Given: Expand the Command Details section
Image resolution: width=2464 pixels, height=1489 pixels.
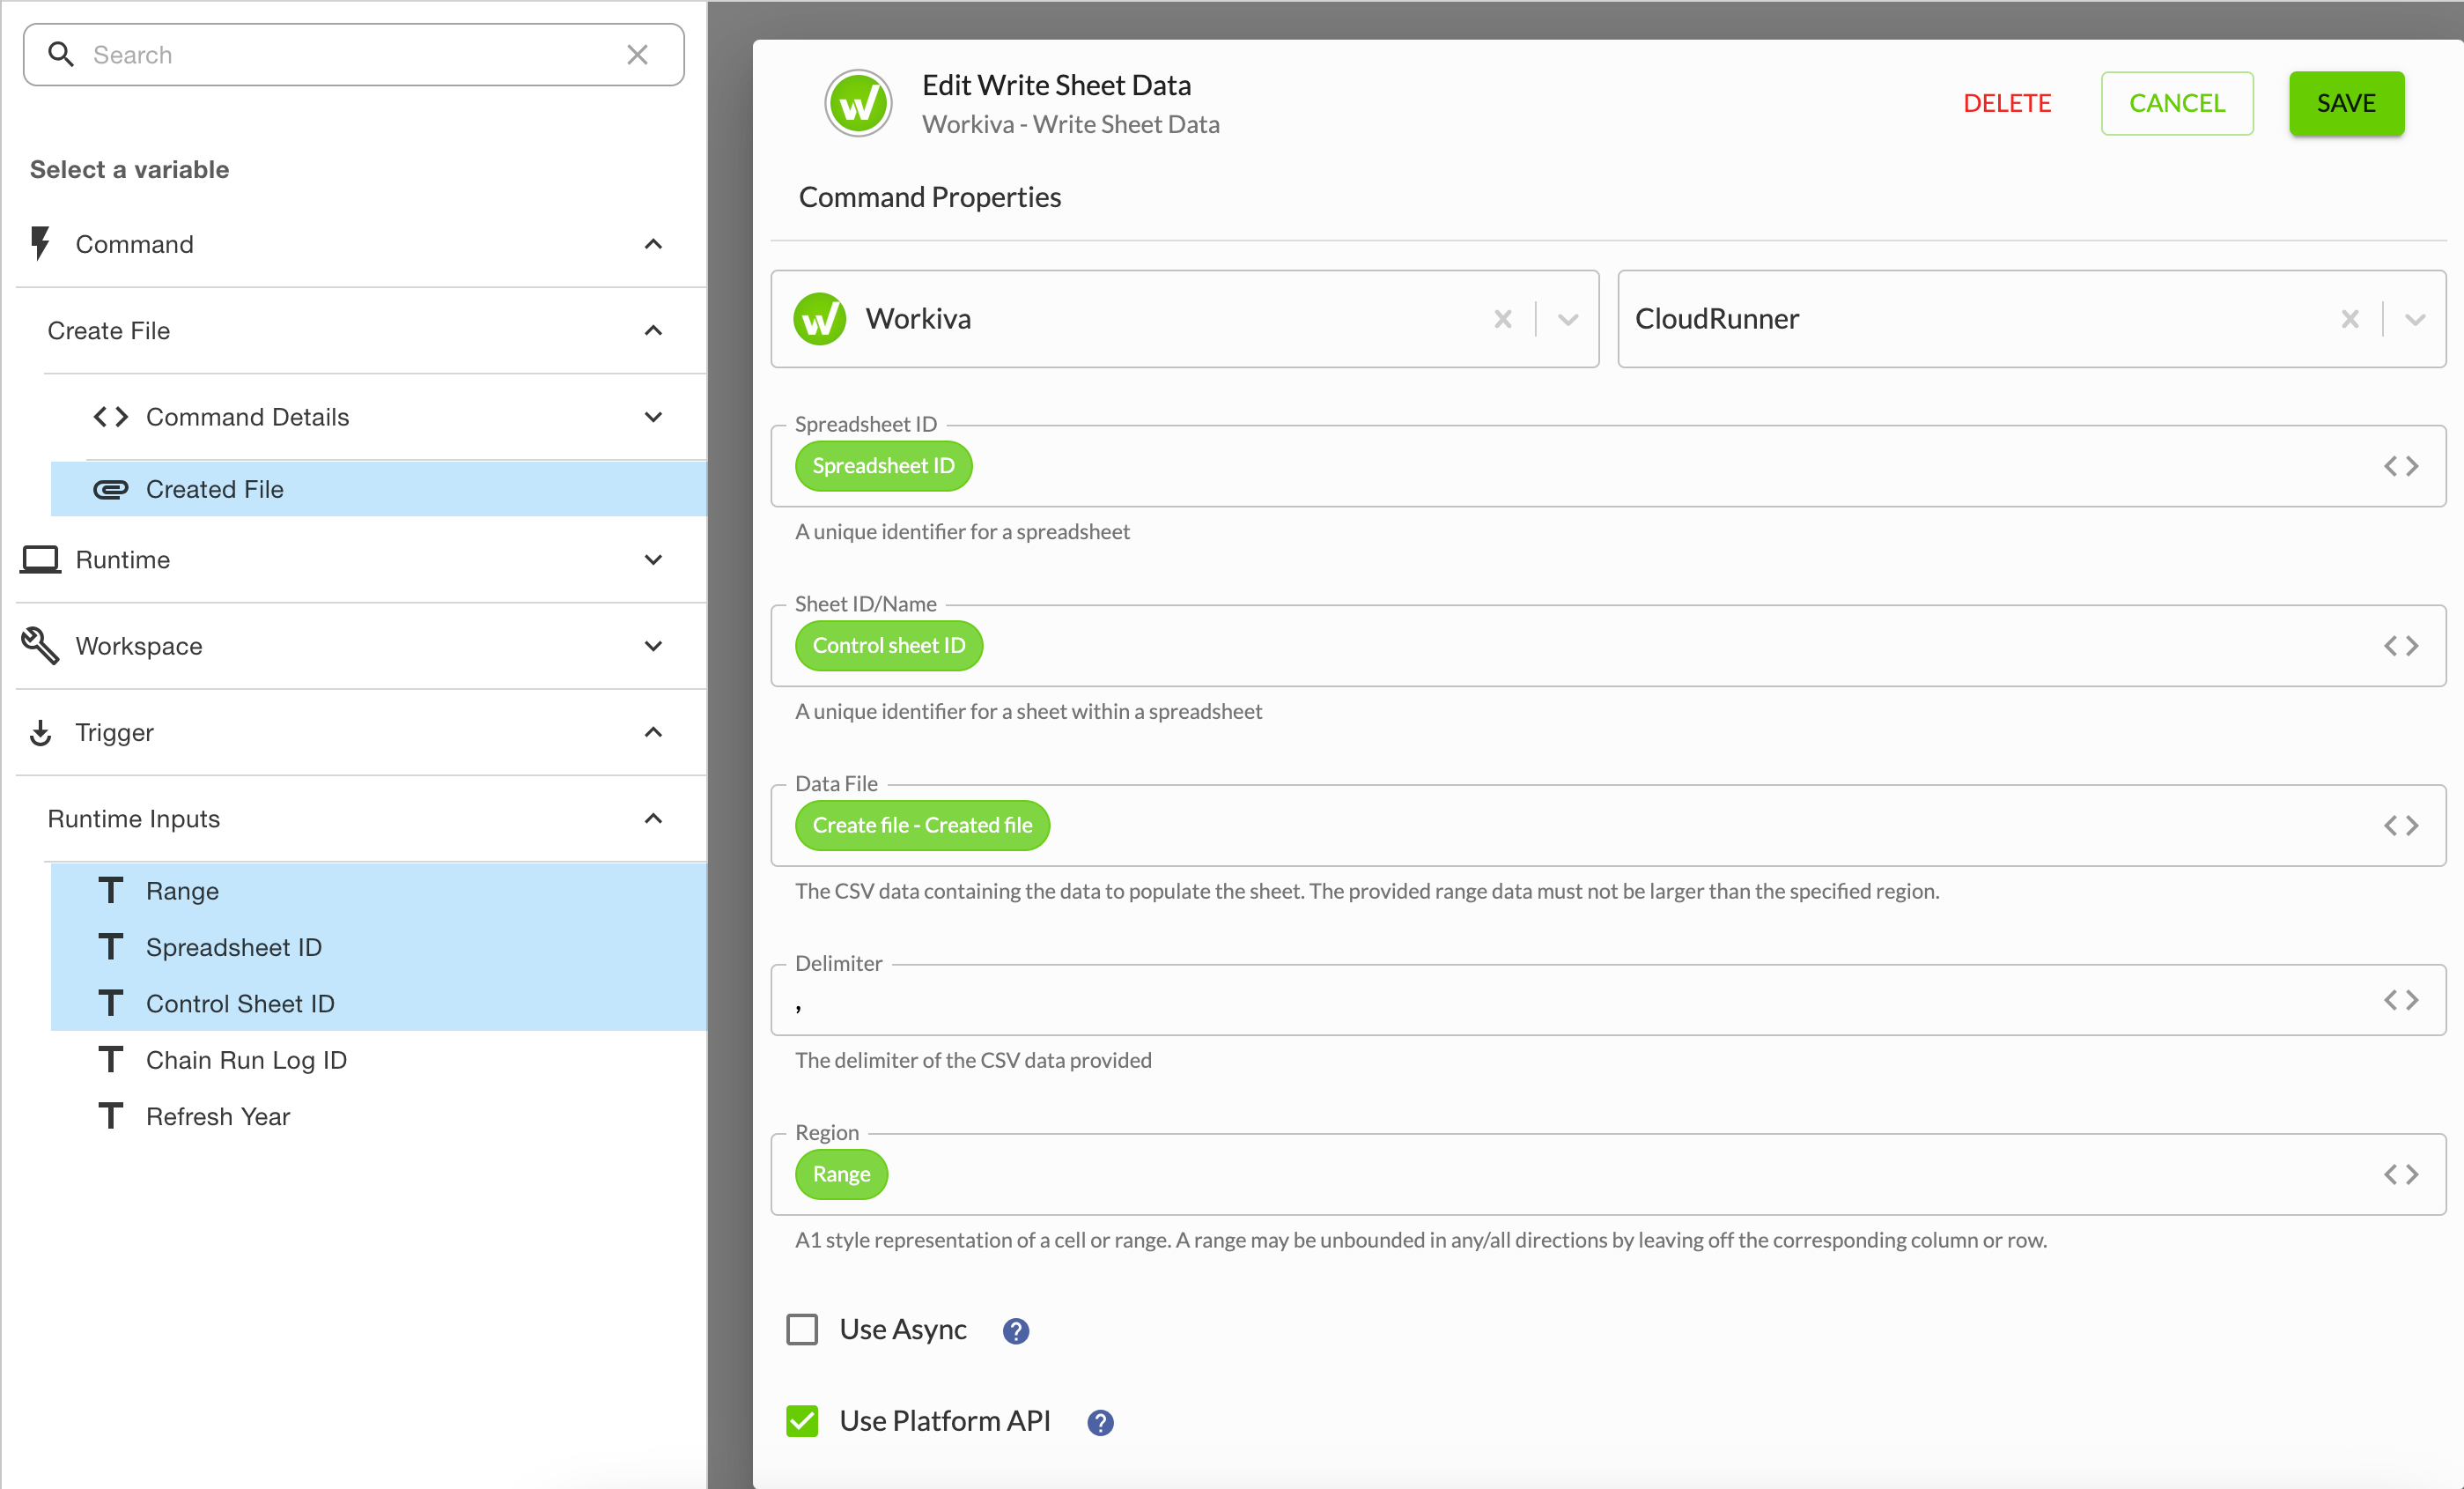Looking at the screenshot, I should pyautogui.click(x=653, y=416).
